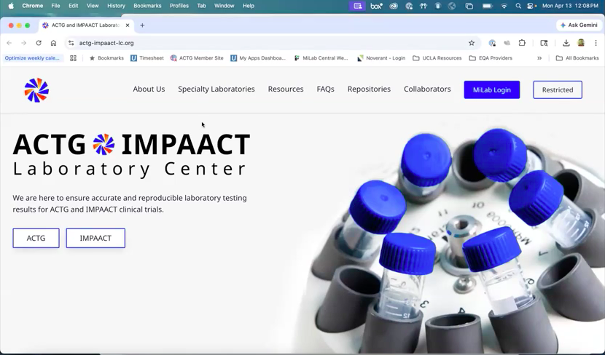Bookmark this page with the star icon
The width and height of the screenshot is (605, 355).
[x=472, y=43]
